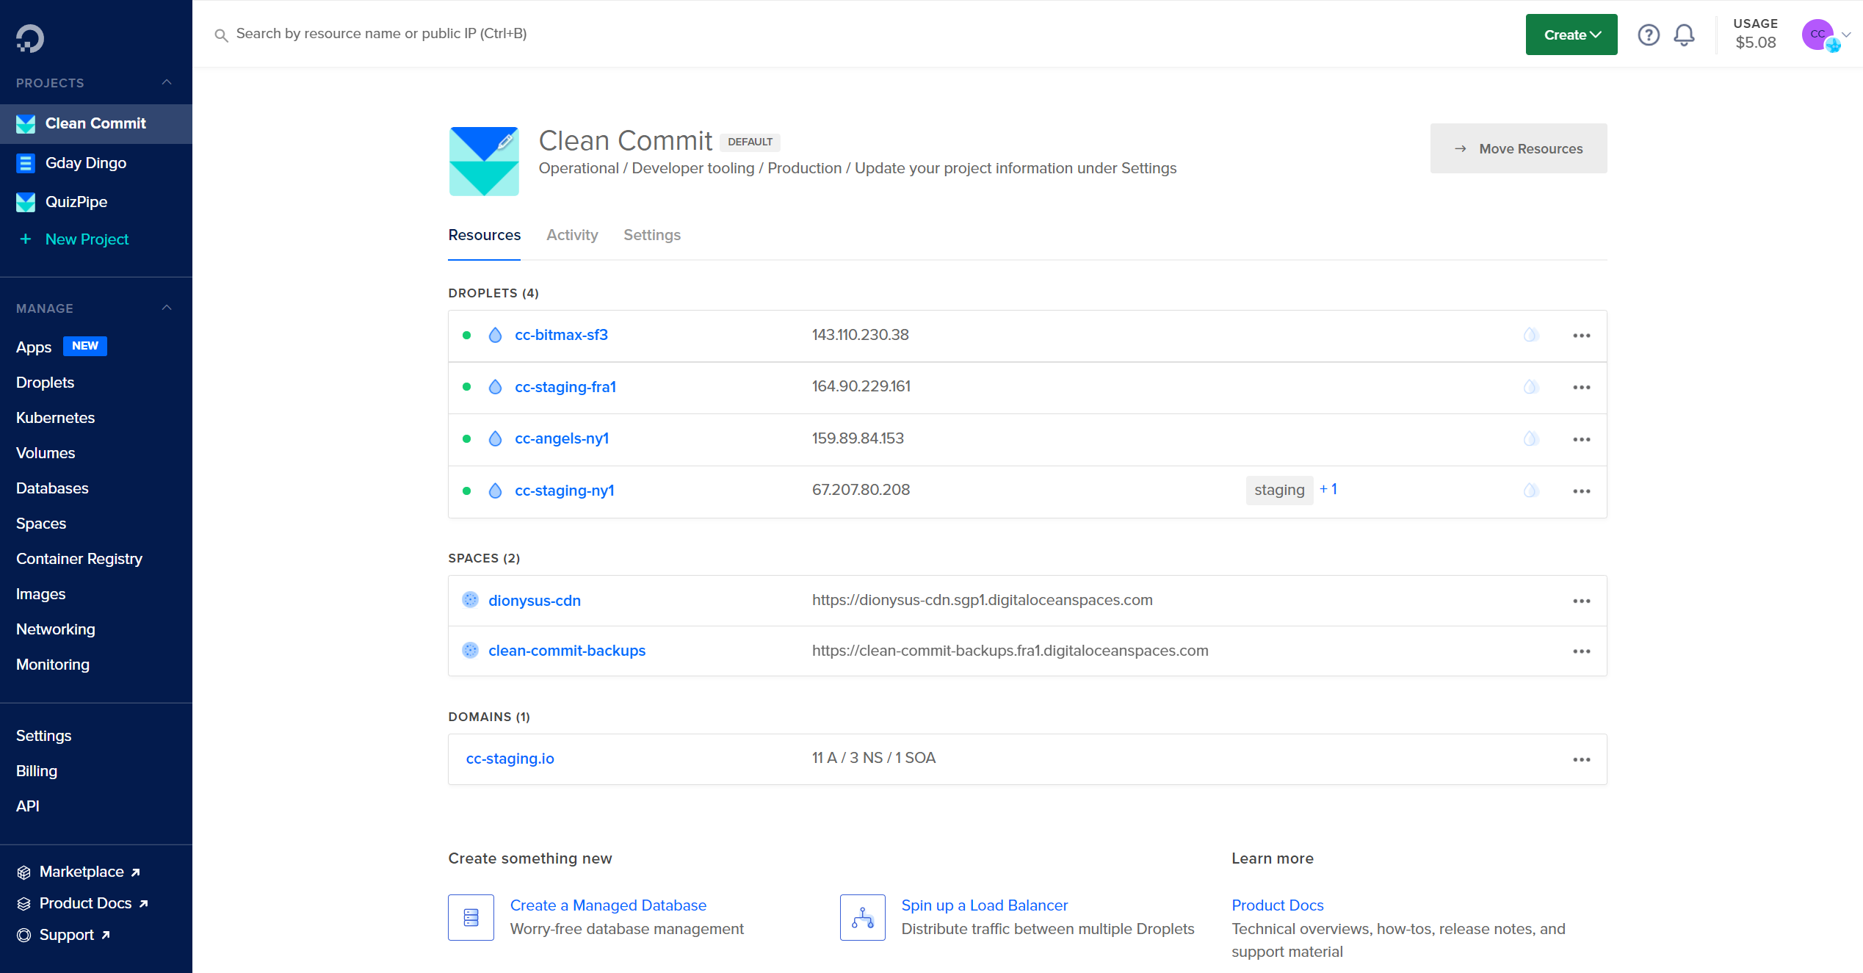Click droplet icon beside cc-staging-ny1
This screenshot has width=1863, height=973.
click(496, 491)
